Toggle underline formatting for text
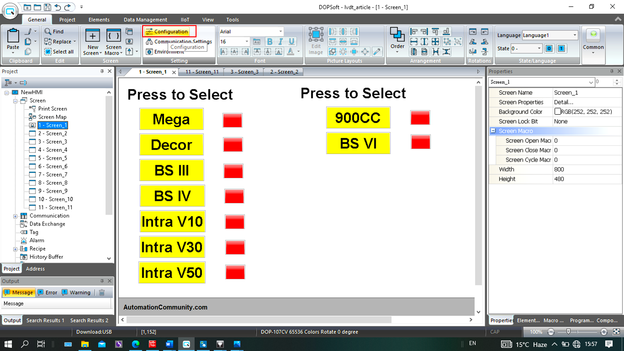This screenshot has height=351, width=624. pyautogui.click(x=291, y=42)
